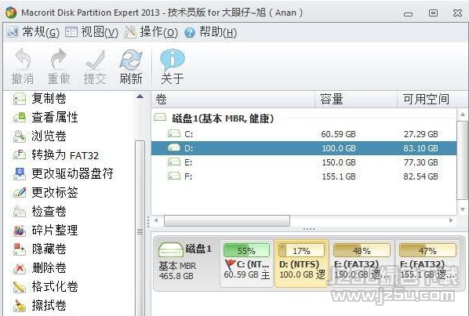Click the Check Volume (检查卷) icon
This screenshot has width=469, height=316.
[x=20, y=212]
